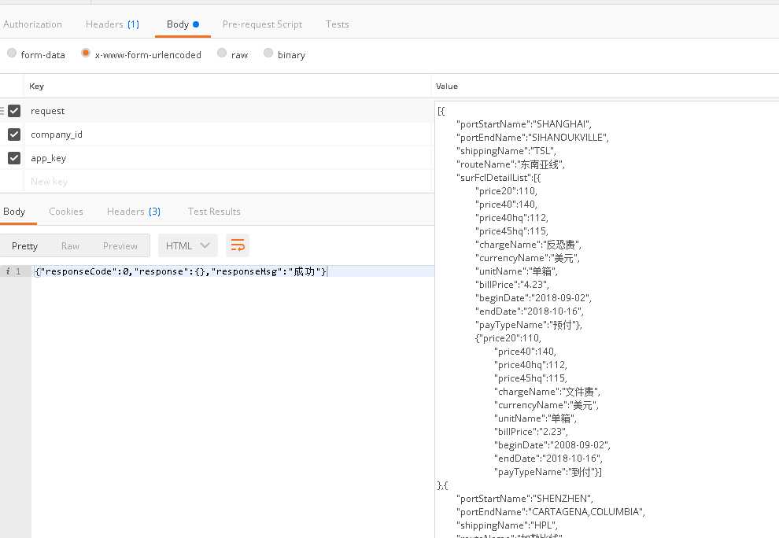Click "portEndName":"CARTAGENA,COLUMBIA" line

[551, 512]
